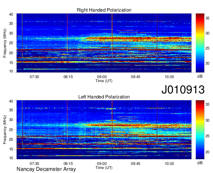Screen dimensions: 213x173
Task: Click the Right Handed Polarization spectrogram
Action: pyautogui.click(x=104, y=43)
